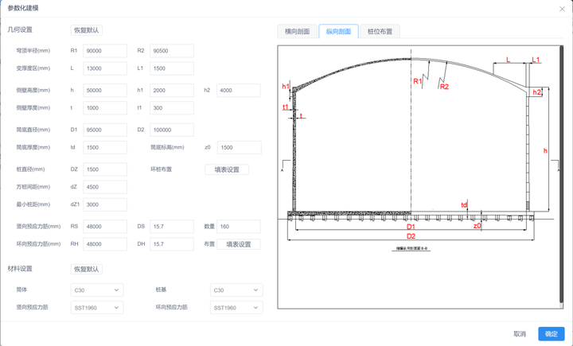
Task: Focus the R2 input field
Action: click(171, 51)
